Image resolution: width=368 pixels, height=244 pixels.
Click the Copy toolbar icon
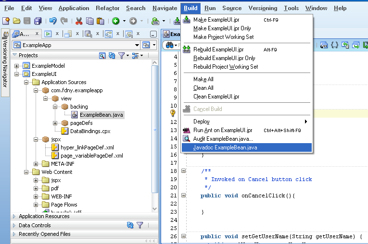89,21
